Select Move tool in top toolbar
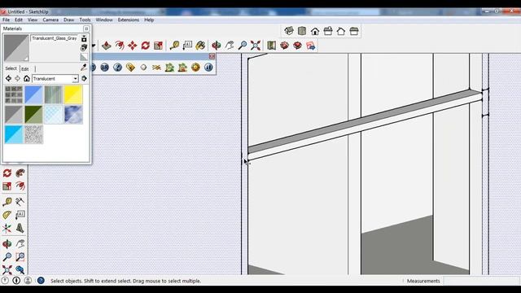521x293 pixels. point(132,46)
